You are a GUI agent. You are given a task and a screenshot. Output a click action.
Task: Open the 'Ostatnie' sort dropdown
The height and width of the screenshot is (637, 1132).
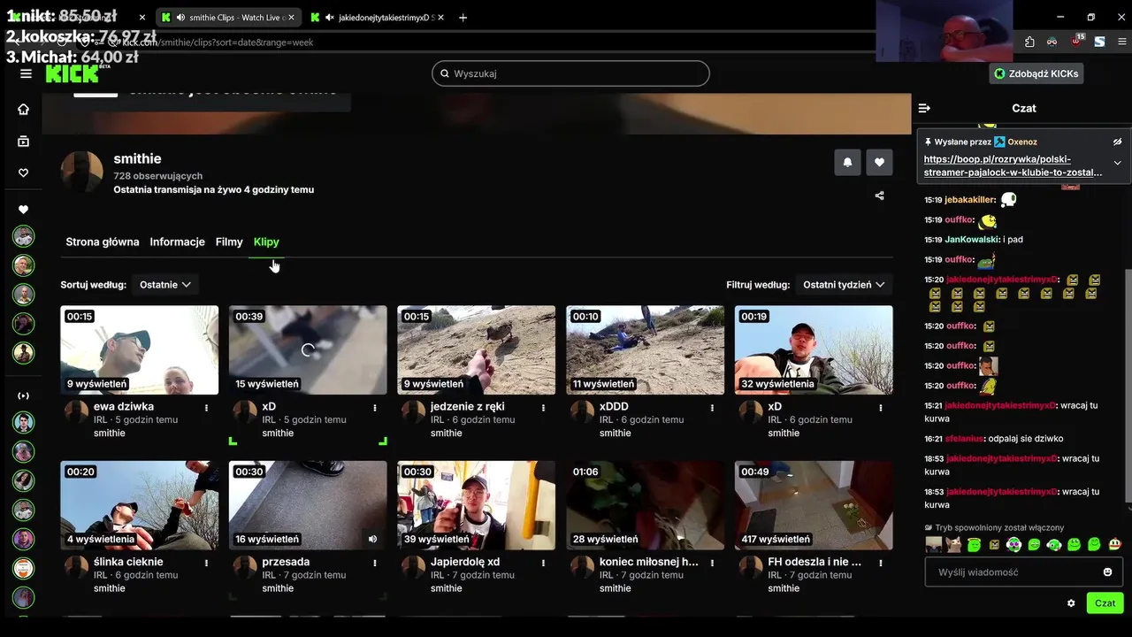pos(165,285)
